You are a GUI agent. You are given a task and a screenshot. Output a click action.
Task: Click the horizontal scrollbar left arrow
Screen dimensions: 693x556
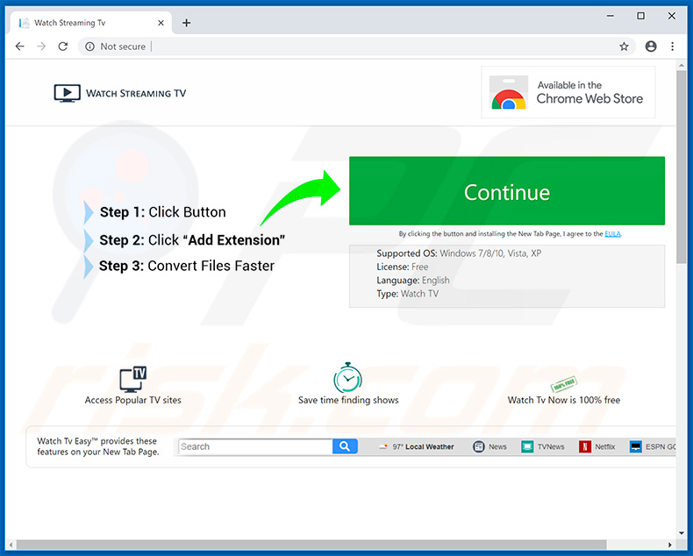click(x=11, y=545)
